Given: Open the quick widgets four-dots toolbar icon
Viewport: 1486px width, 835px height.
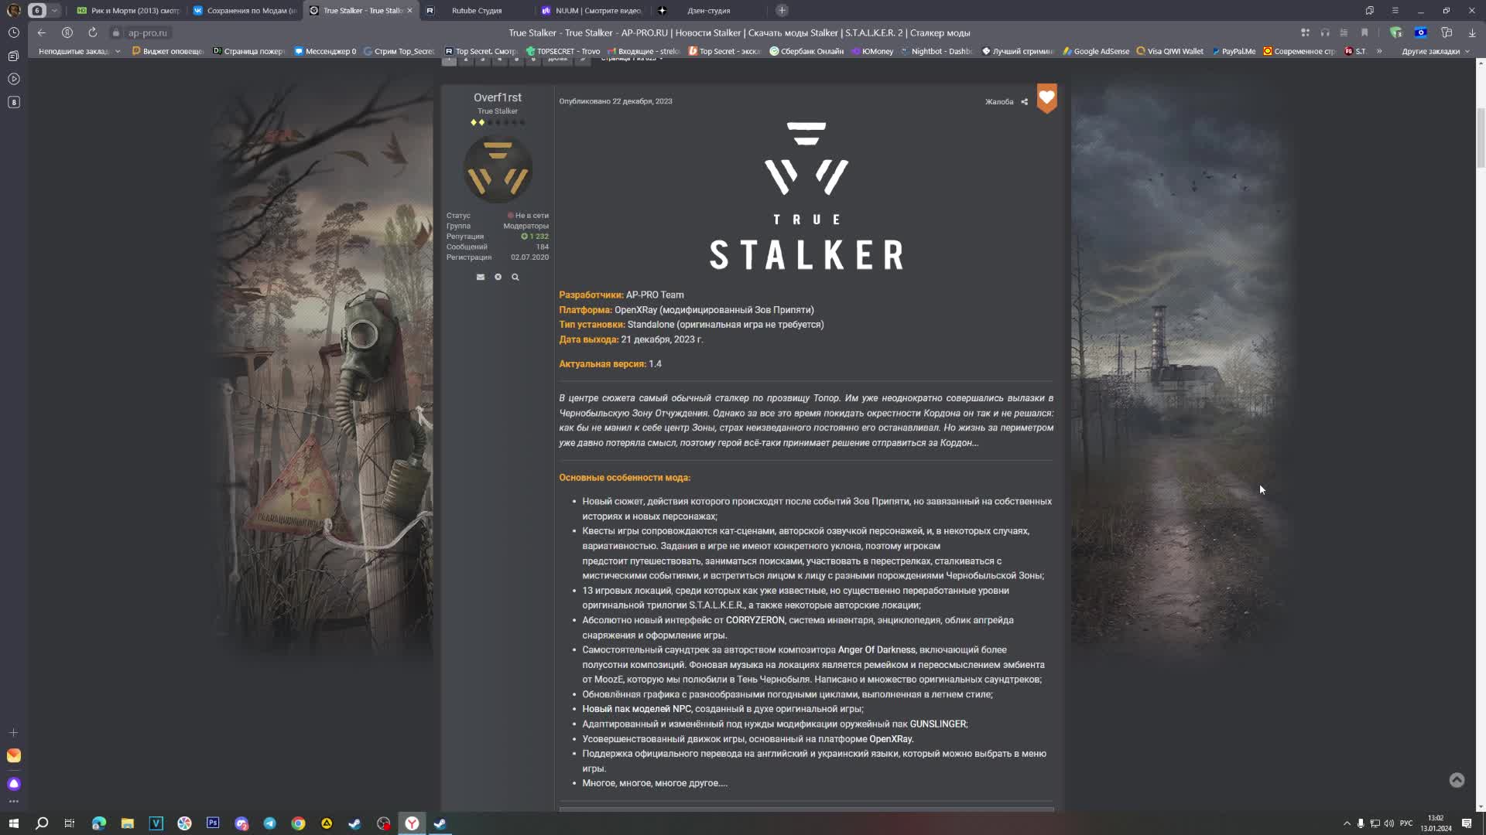Looking at the screenshot, I should click(1305, 32).
